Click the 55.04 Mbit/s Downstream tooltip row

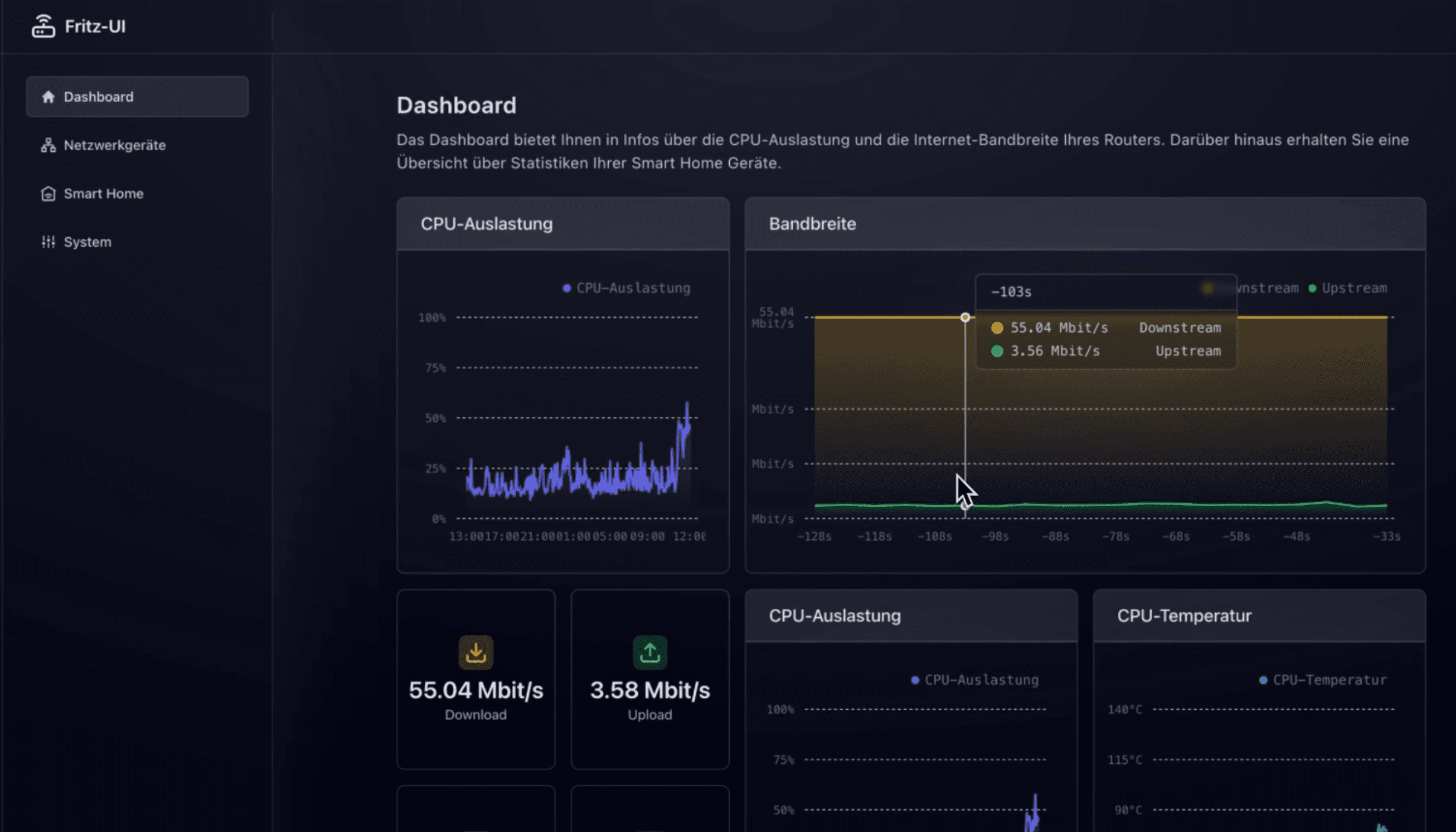(x=1106, y=328)
